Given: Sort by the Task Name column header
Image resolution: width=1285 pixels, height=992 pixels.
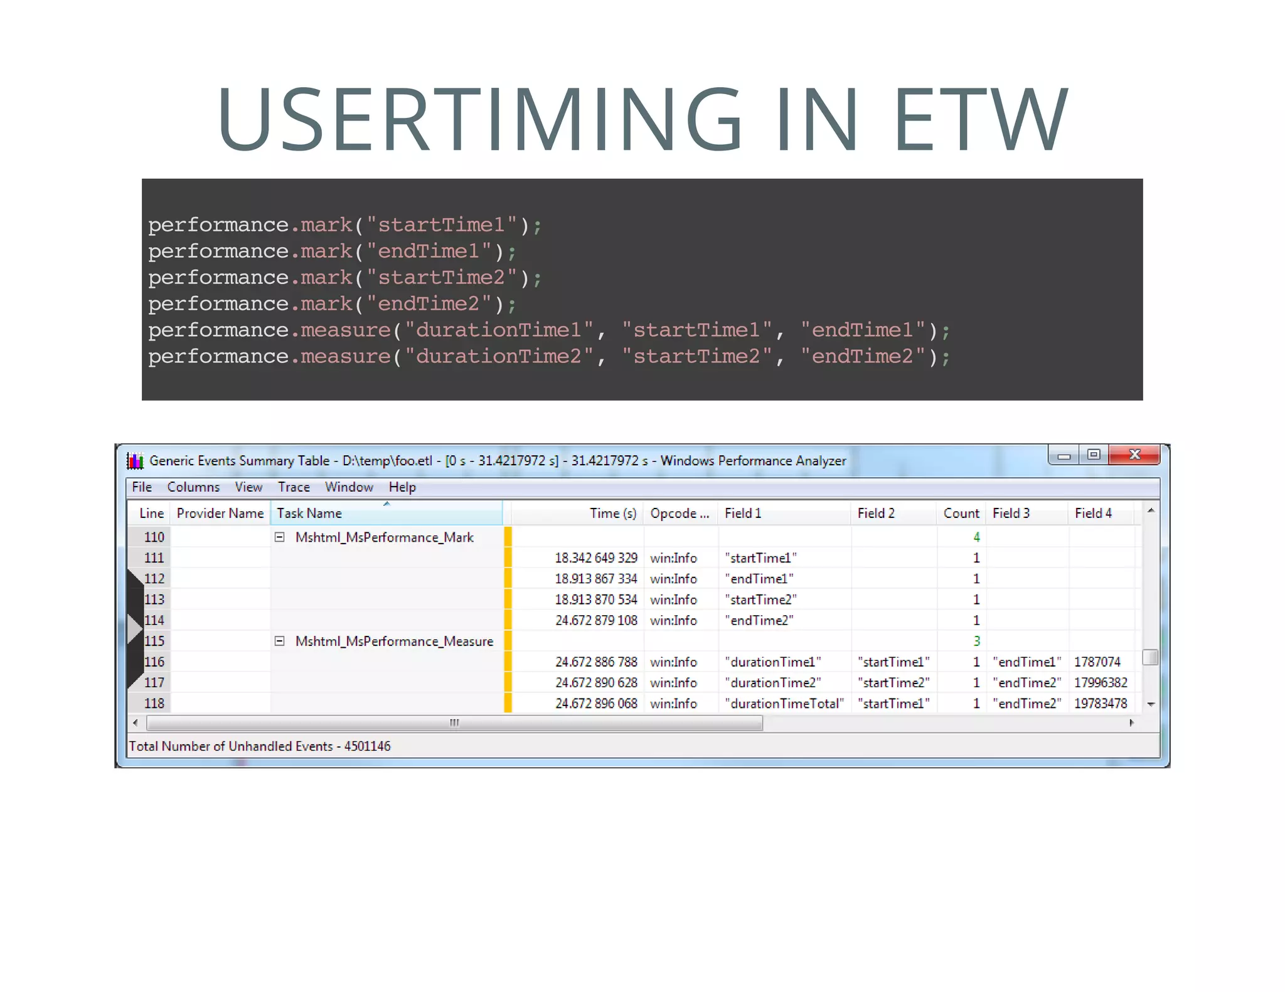Looking at the screenshot, I should (x=387, y=513).
